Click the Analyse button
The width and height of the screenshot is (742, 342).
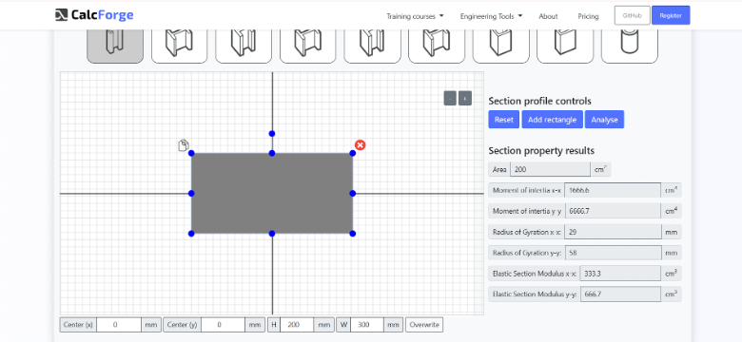(x=604, y=120)
